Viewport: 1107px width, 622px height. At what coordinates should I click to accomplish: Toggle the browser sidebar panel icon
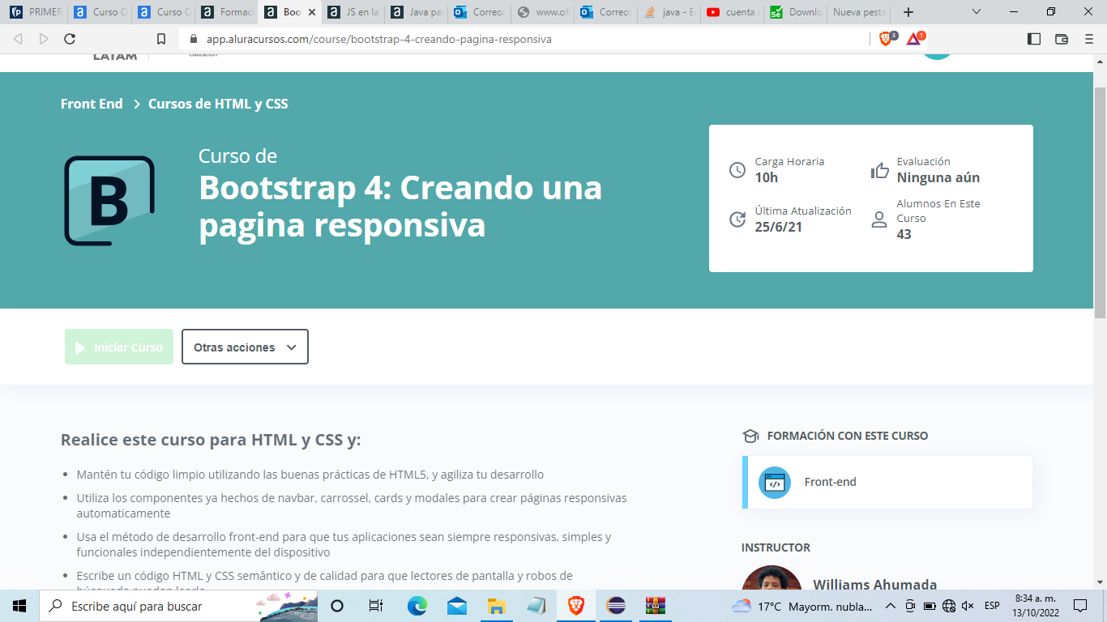[x=1033, y=39]
